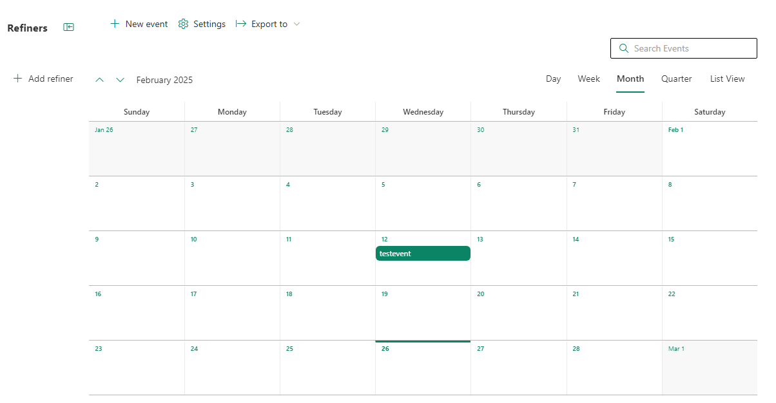Screen dimensions: 776x403
Task: Open Settings using the gear icon
Action: (x=182, y=23)
